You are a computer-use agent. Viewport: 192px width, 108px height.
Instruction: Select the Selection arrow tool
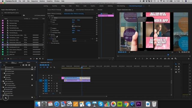176,64
